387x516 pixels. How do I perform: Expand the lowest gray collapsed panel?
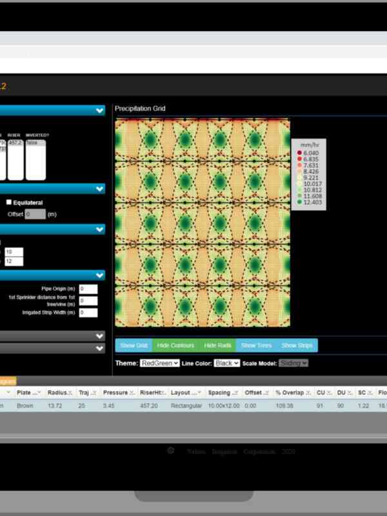[x=99, y=348]
